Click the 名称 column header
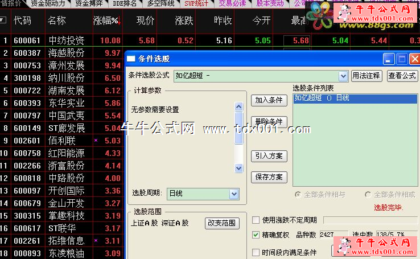This screenshot has height=259, width=420. coord(56,20)
